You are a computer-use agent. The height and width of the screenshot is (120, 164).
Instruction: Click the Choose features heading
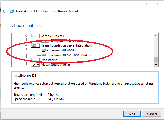point(26,25)
